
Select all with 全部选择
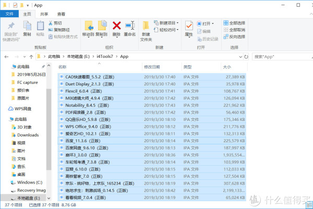[x=234, y=23]
